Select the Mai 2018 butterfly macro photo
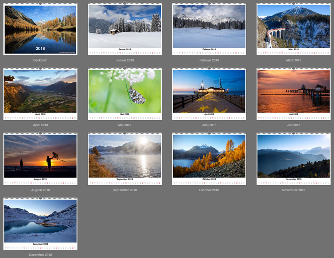Image resolution: width=334 pixels, height=258 pixels. [x=125, y=92]
